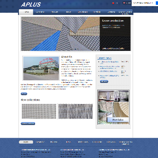Viewport: 158px width, 158px height.
Task: Click the More button under About Us
Action: [x=24, y=94]
